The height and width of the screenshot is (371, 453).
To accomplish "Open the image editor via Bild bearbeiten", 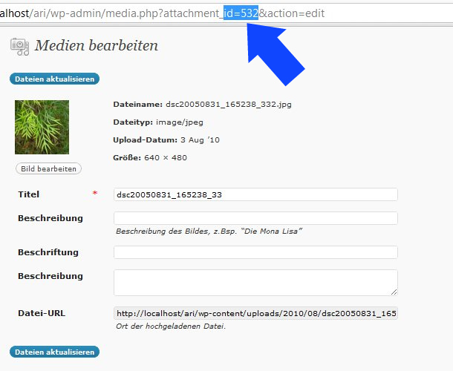I will click(48, 168).
